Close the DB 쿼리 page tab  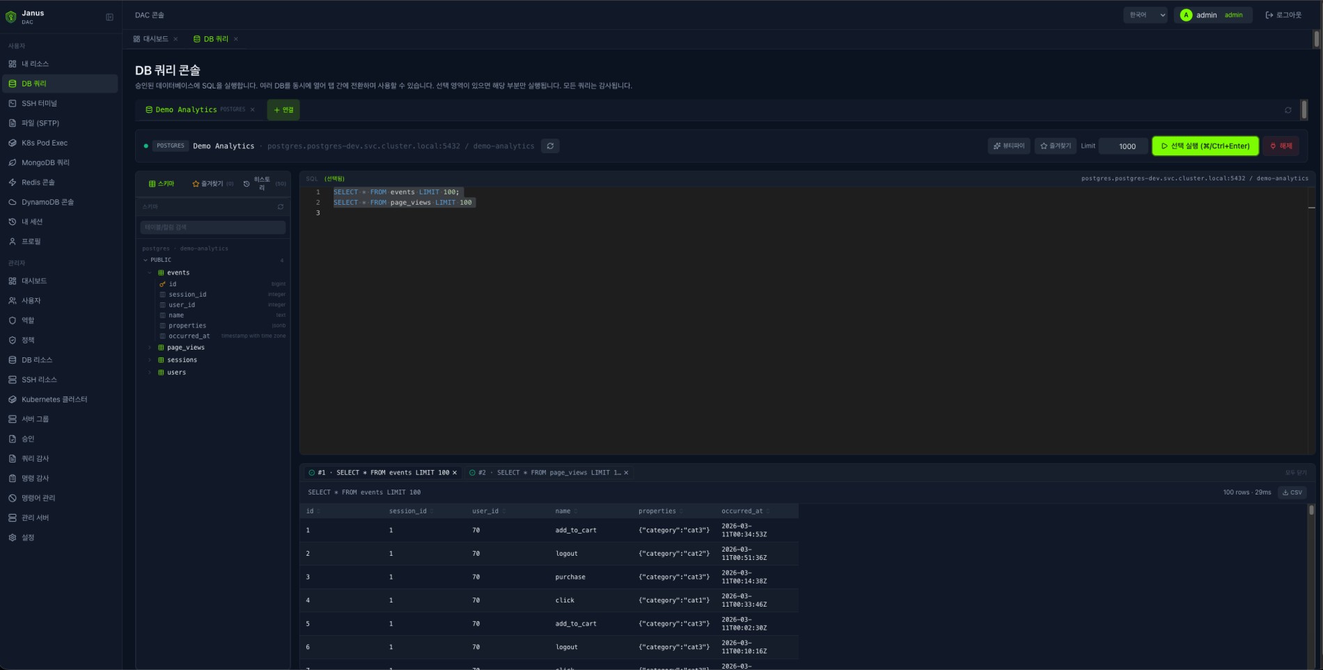236,39
